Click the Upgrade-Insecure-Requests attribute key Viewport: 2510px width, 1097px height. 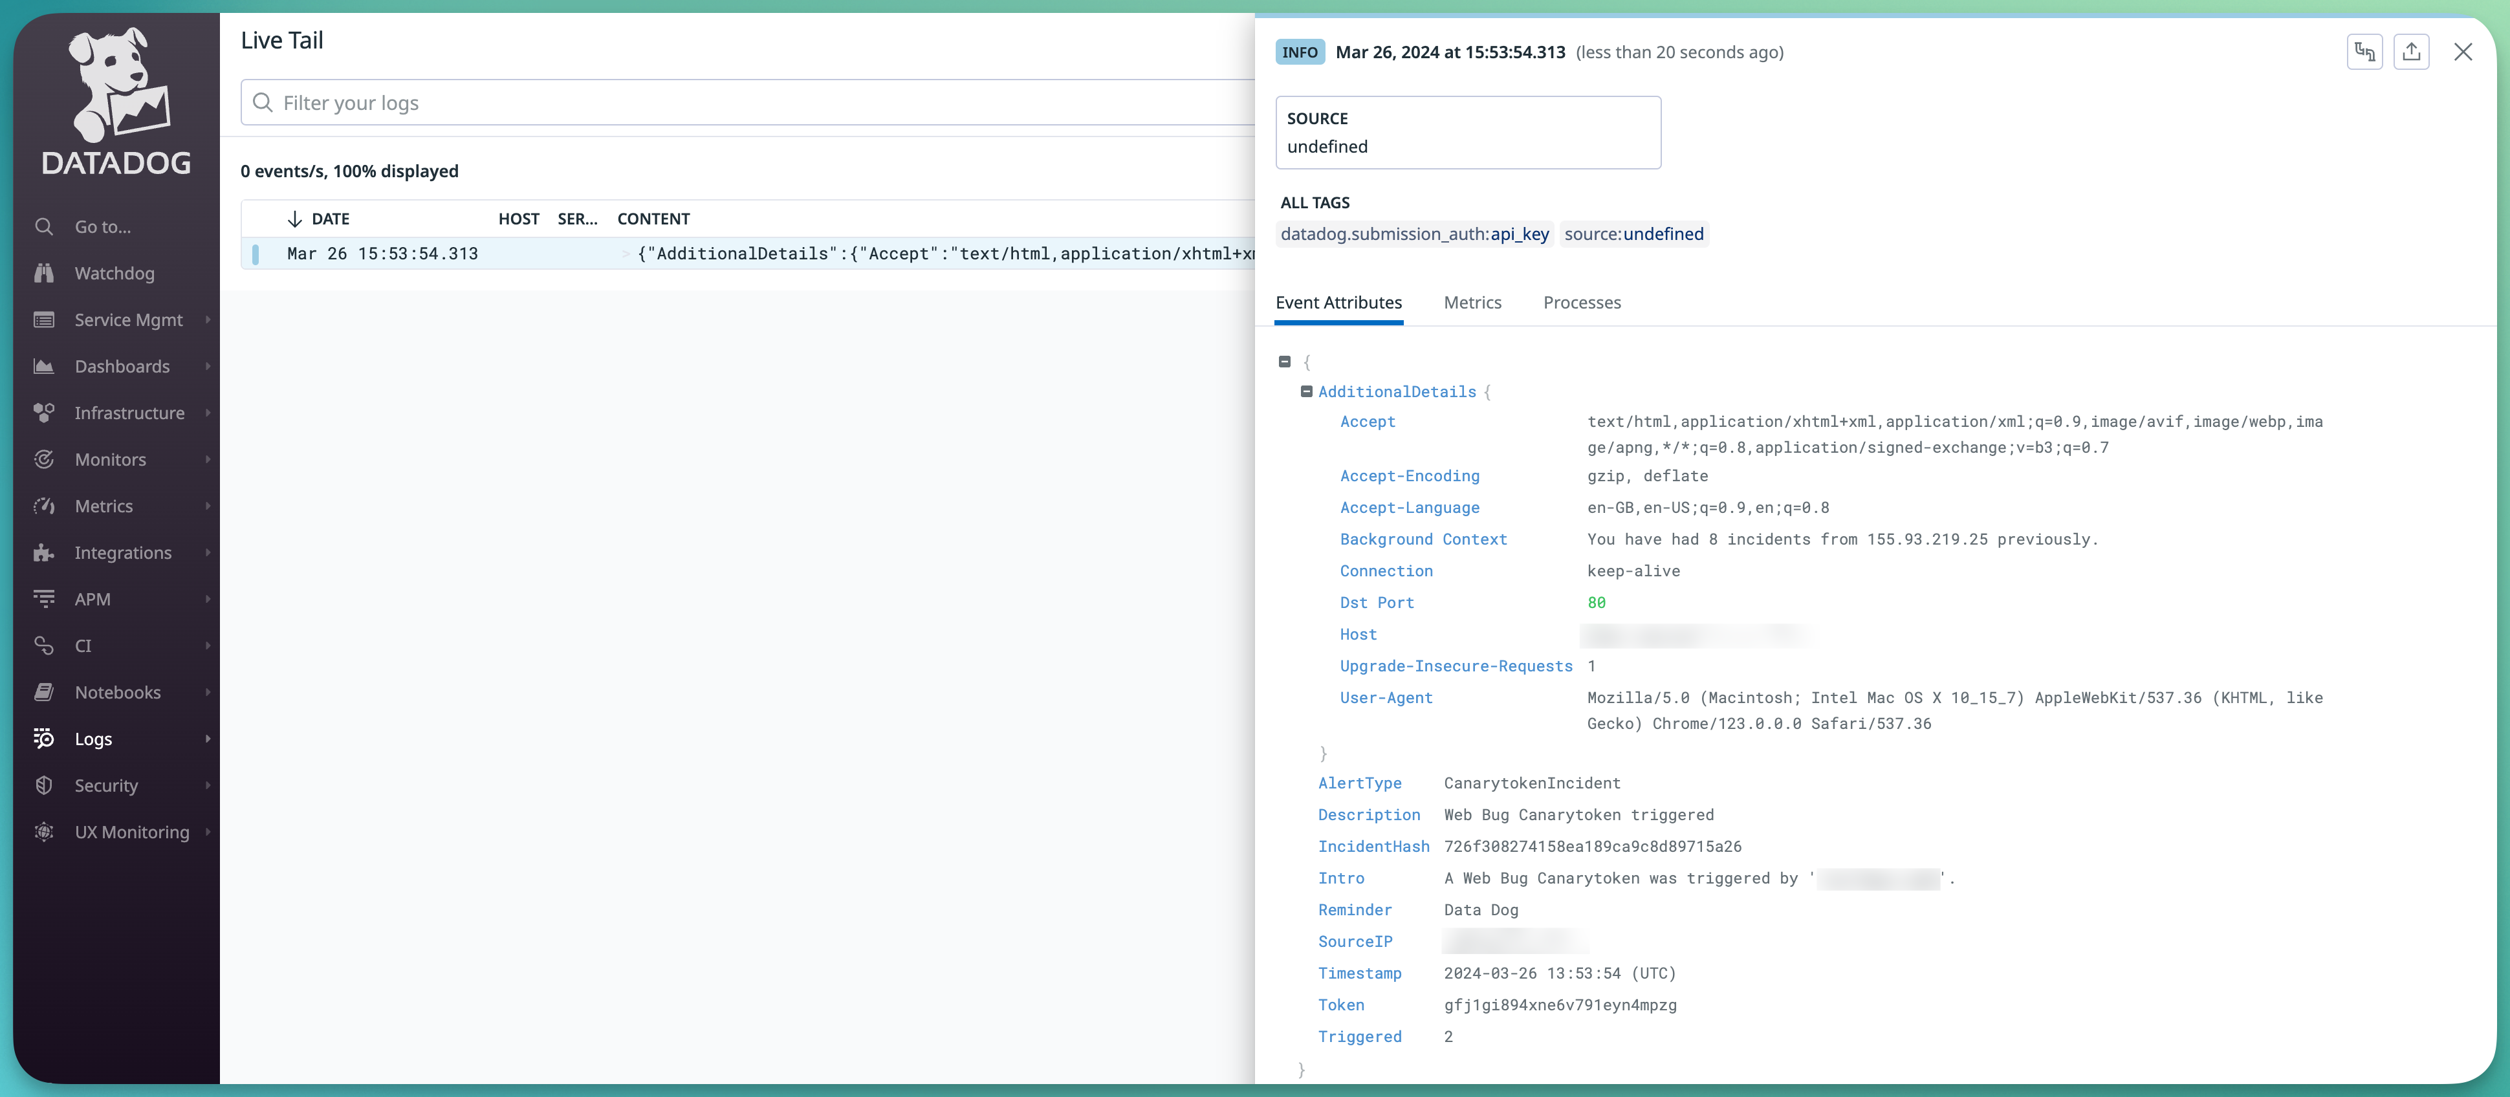tap(1456, 666)
